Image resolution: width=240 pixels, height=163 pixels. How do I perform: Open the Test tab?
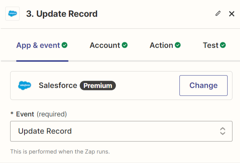click(x=214, y=45)
